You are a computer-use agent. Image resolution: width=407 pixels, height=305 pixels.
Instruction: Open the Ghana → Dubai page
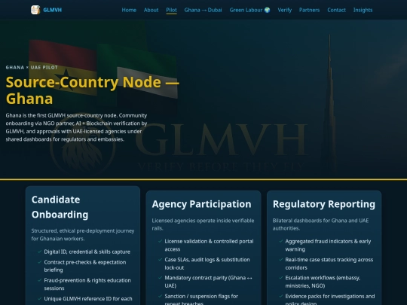click(203, 10)
